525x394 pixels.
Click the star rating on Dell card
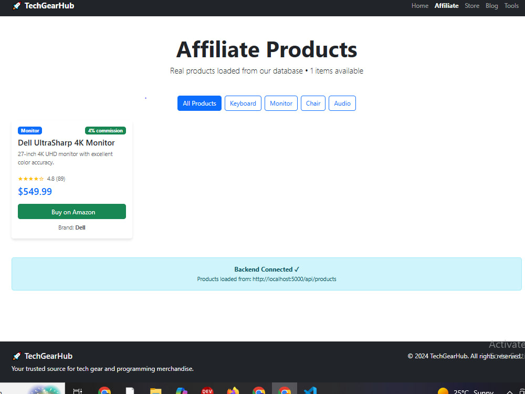31,179
